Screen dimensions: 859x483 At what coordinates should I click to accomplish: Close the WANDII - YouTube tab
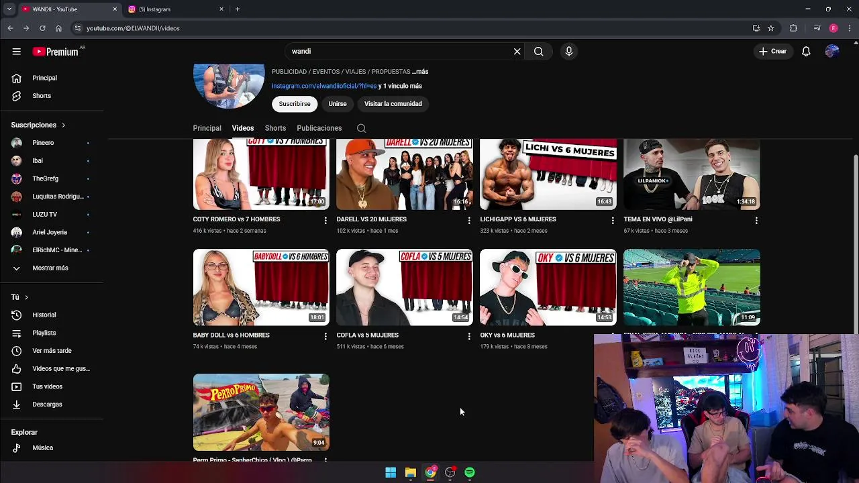click(115, 9)
